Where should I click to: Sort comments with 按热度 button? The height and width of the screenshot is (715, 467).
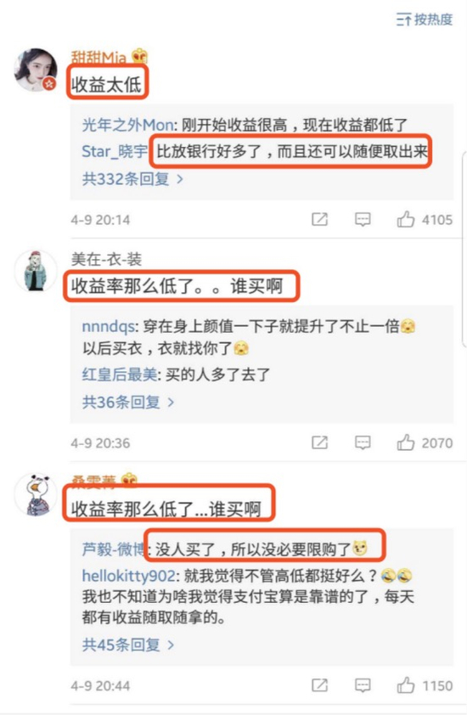(x=424, y=20)
